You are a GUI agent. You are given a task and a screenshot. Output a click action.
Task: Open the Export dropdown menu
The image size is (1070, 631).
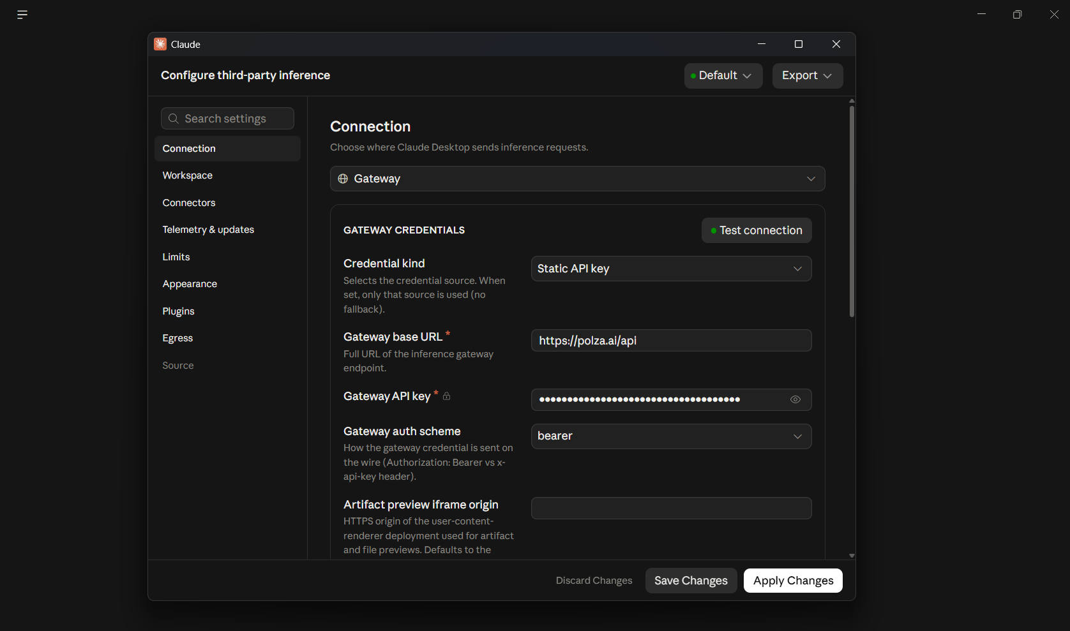tap(808, 75)
